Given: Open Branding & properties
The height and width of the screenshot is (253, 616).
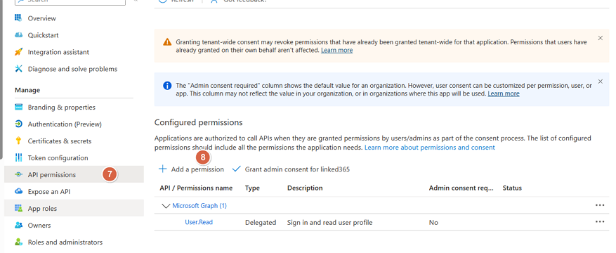Looking at the screenshot, I should coord(62,108).
